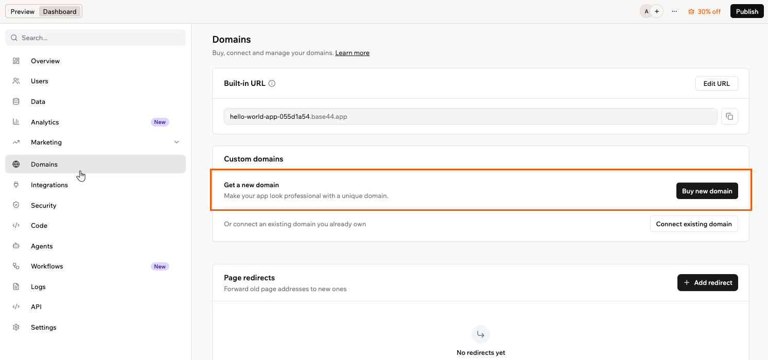Click the 30% off offer link
768x360 pixels.
(704, 11)
